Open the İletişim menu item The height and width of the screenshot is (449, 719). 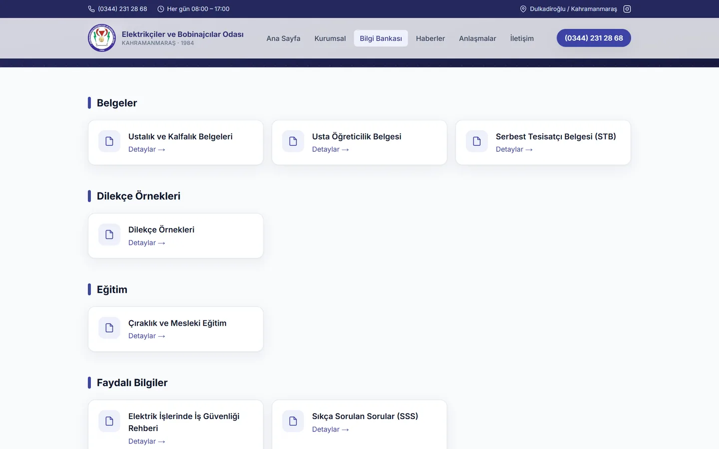[x=522, y=38]
